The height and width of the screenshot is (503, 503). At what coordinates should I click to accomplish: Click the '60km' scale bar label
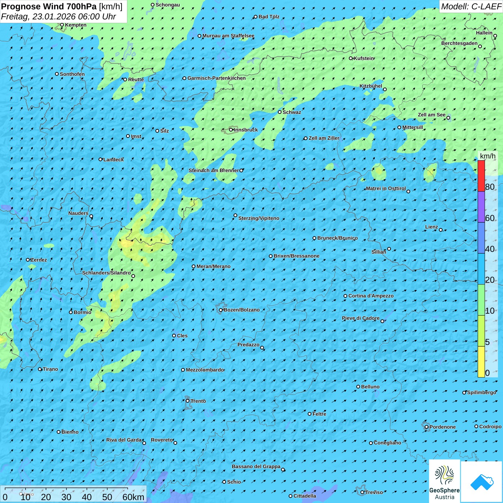pyautogui.click(x=133, y=497)
